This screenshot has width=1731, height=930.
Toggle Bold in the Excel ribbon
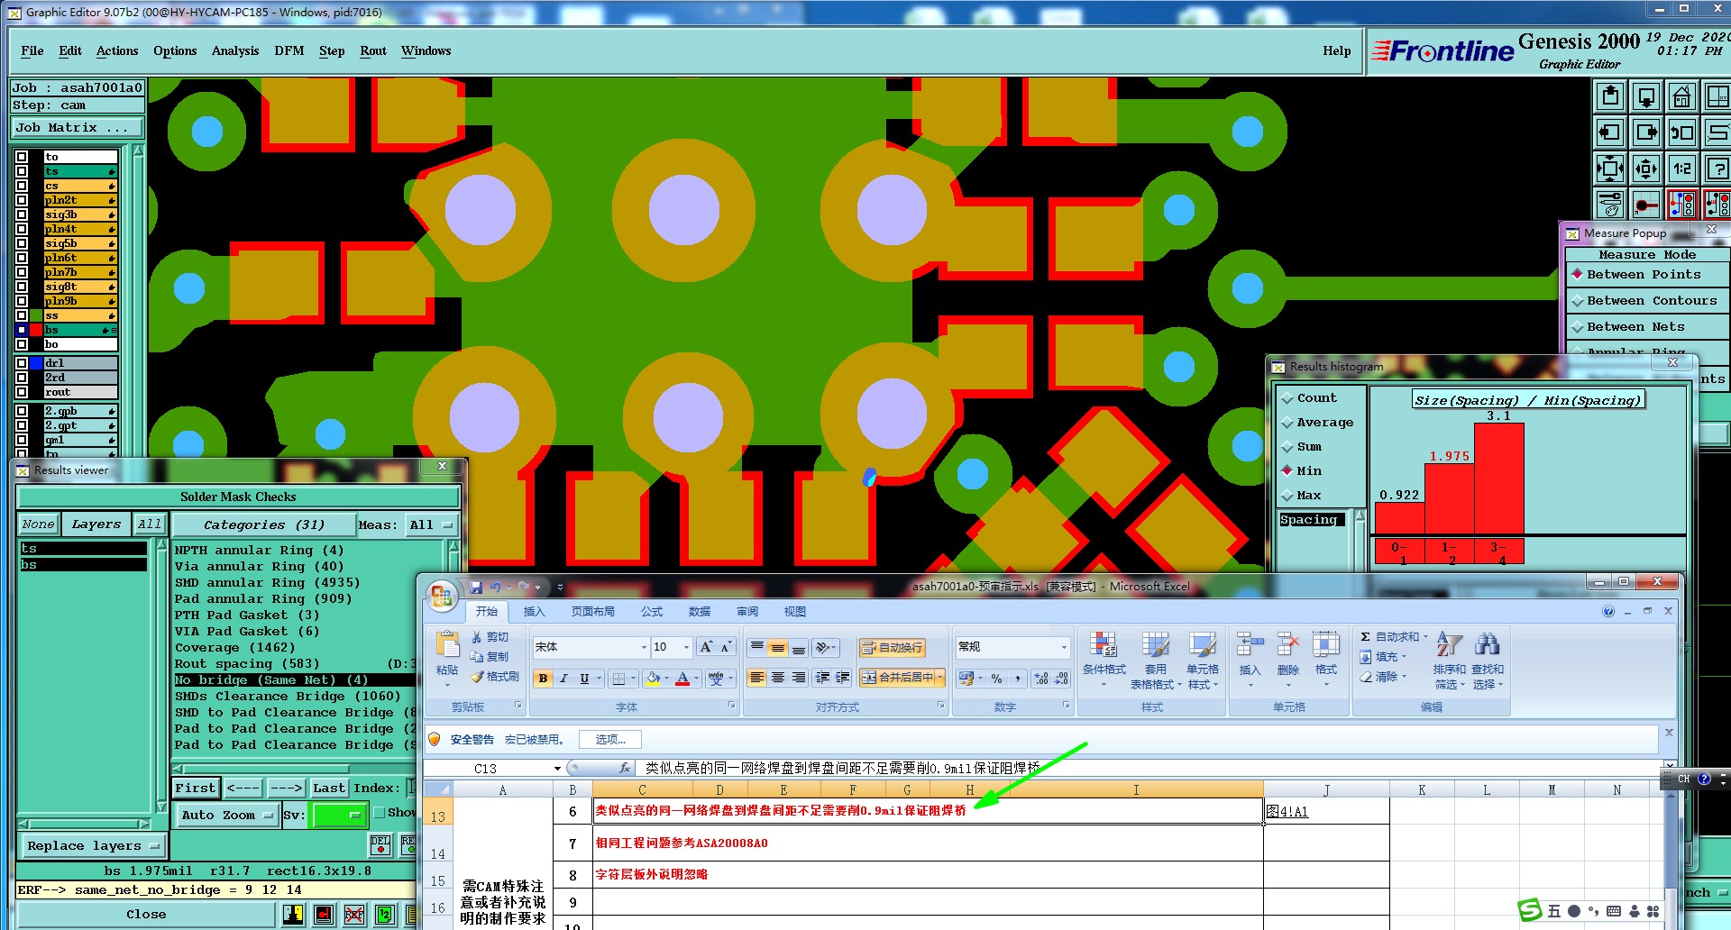pos(543,678)
